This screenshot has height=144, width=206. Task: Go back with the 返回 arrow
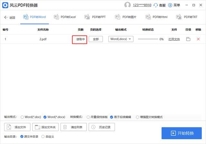(10, 17)
